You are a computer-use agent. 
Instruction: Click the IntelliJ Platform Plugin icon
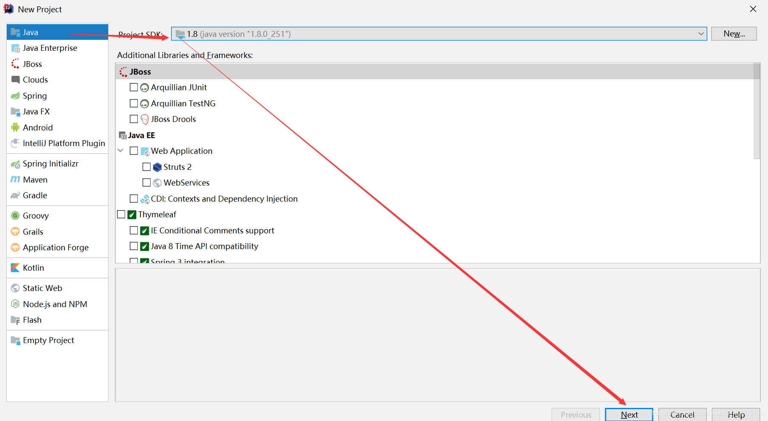click(x=15, y=143)
